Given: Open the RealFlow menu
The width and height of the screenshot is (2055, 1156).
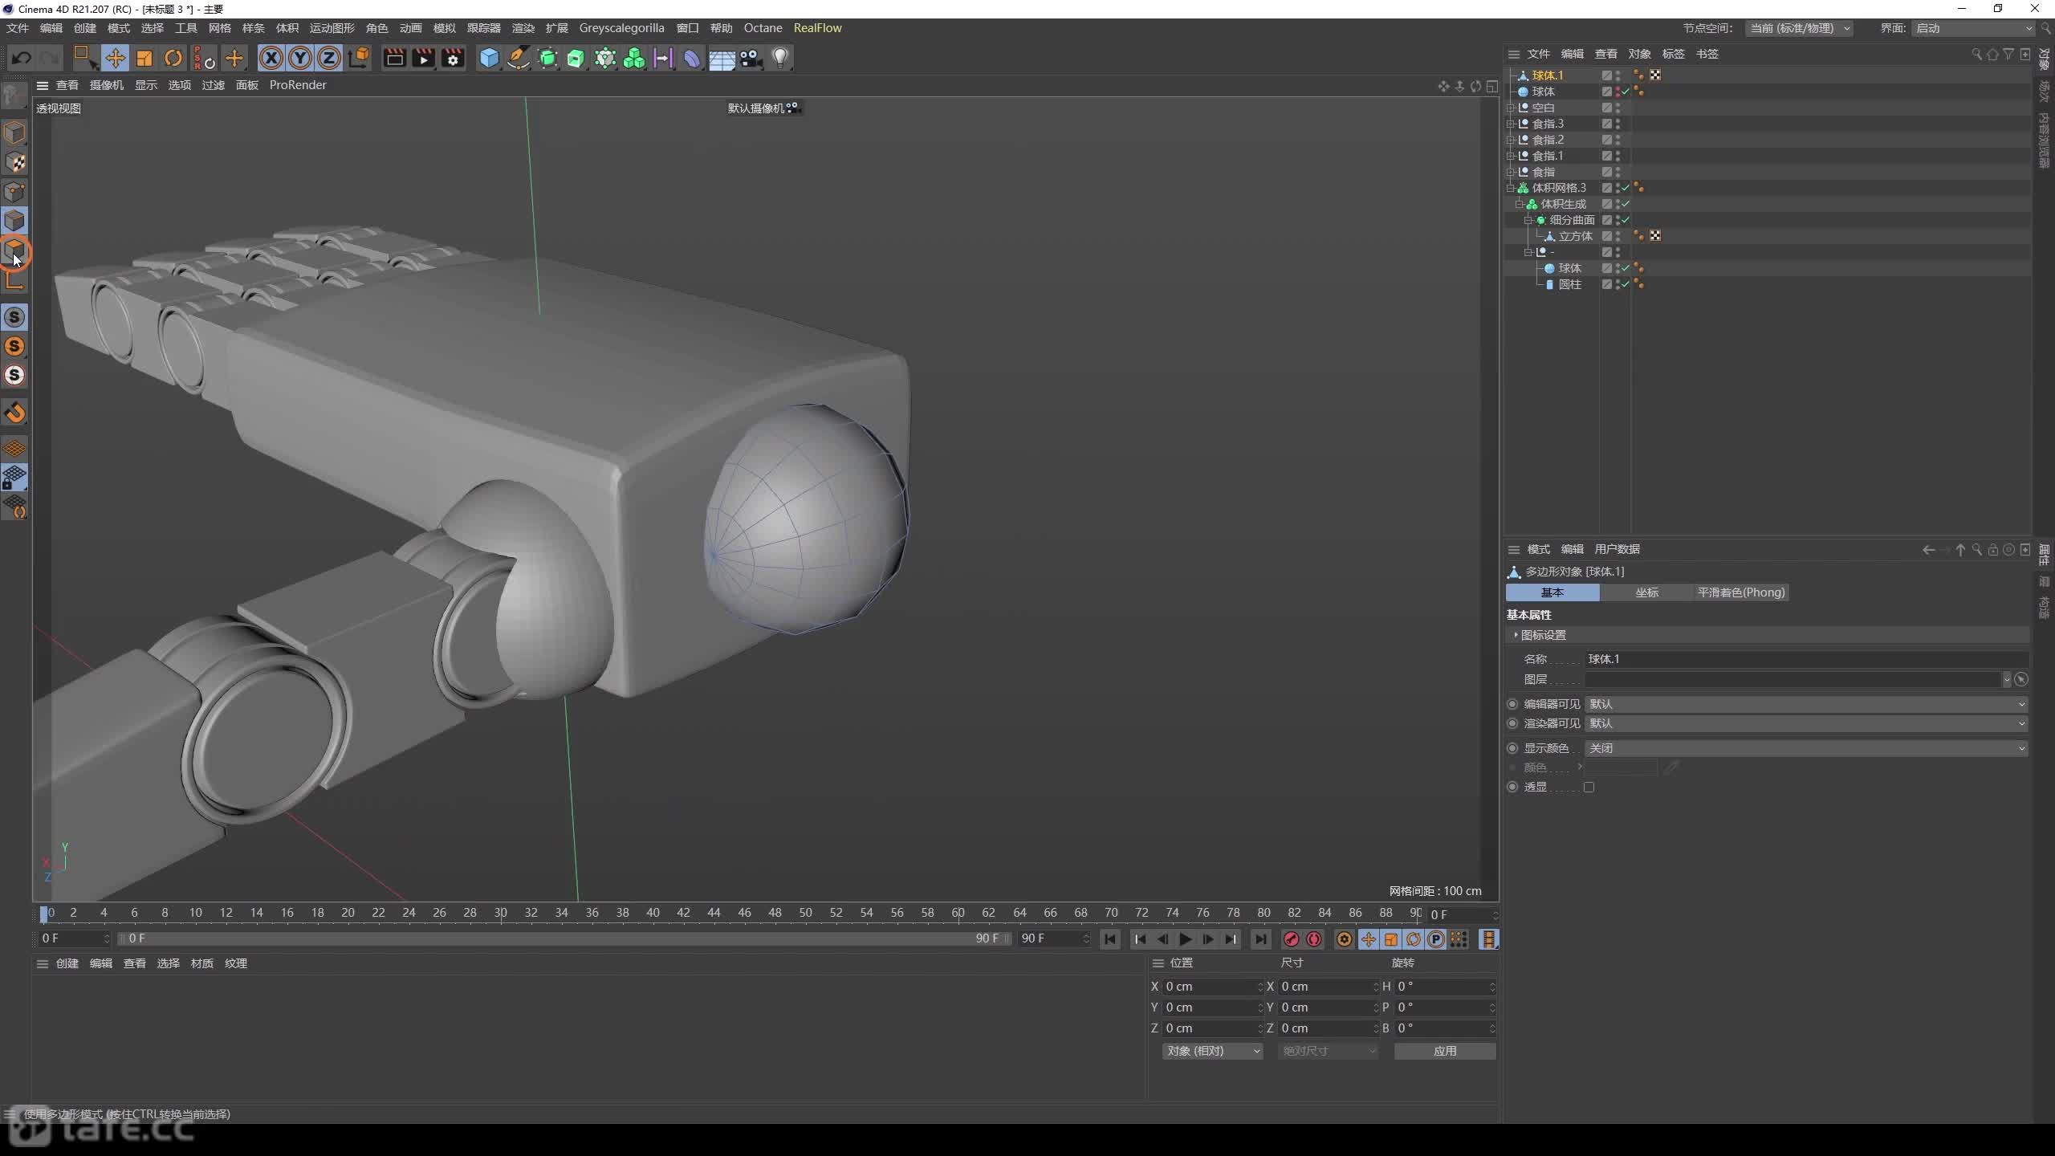Looking at the screenshot, I should coord(817,28).
